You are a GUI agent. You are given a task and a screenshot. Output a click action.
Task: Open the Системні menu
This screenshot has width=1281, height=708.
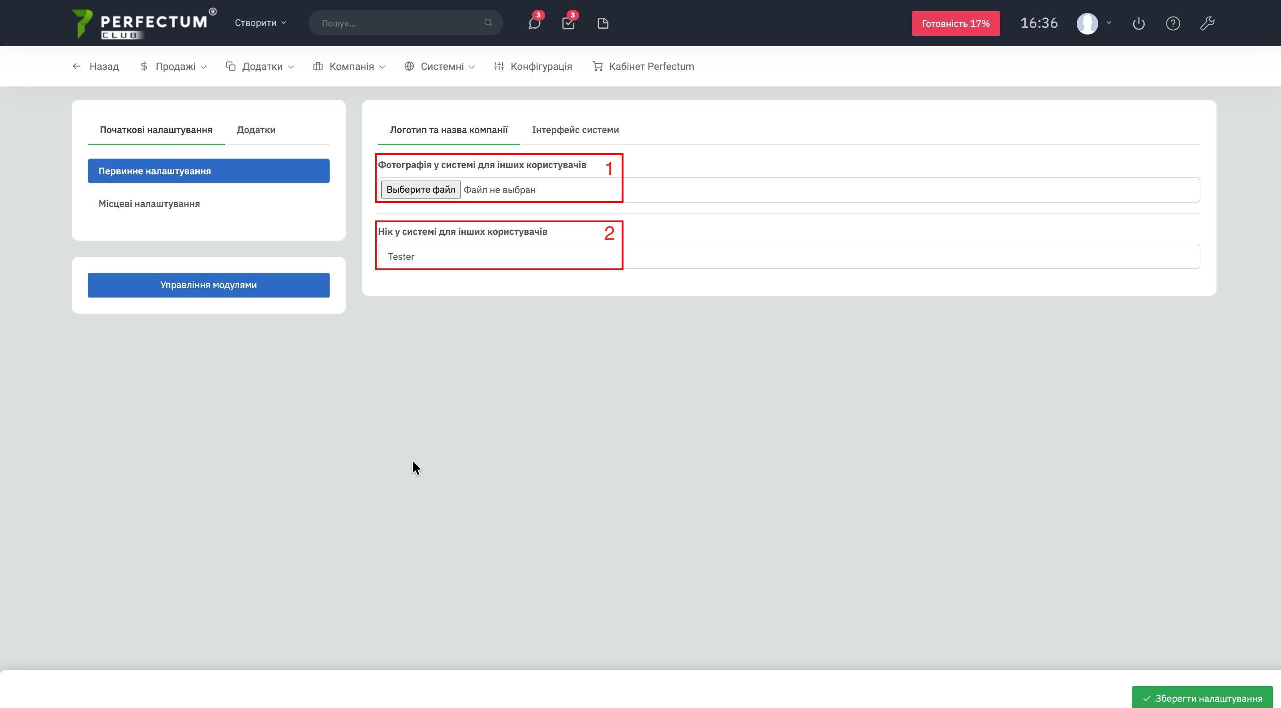[x=439, y=66]
